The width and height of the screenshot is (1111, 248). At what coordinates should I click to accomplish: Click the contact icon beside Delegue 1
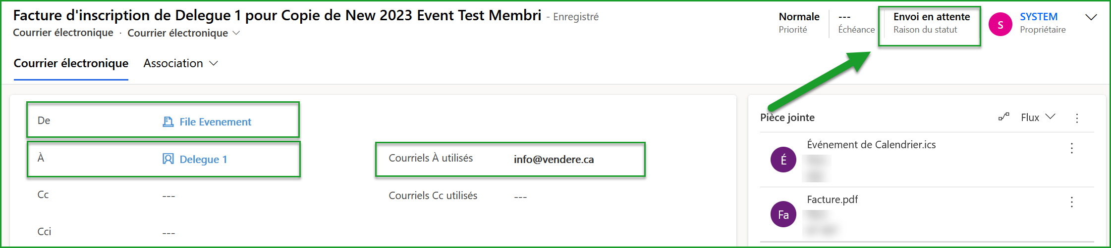168,159
